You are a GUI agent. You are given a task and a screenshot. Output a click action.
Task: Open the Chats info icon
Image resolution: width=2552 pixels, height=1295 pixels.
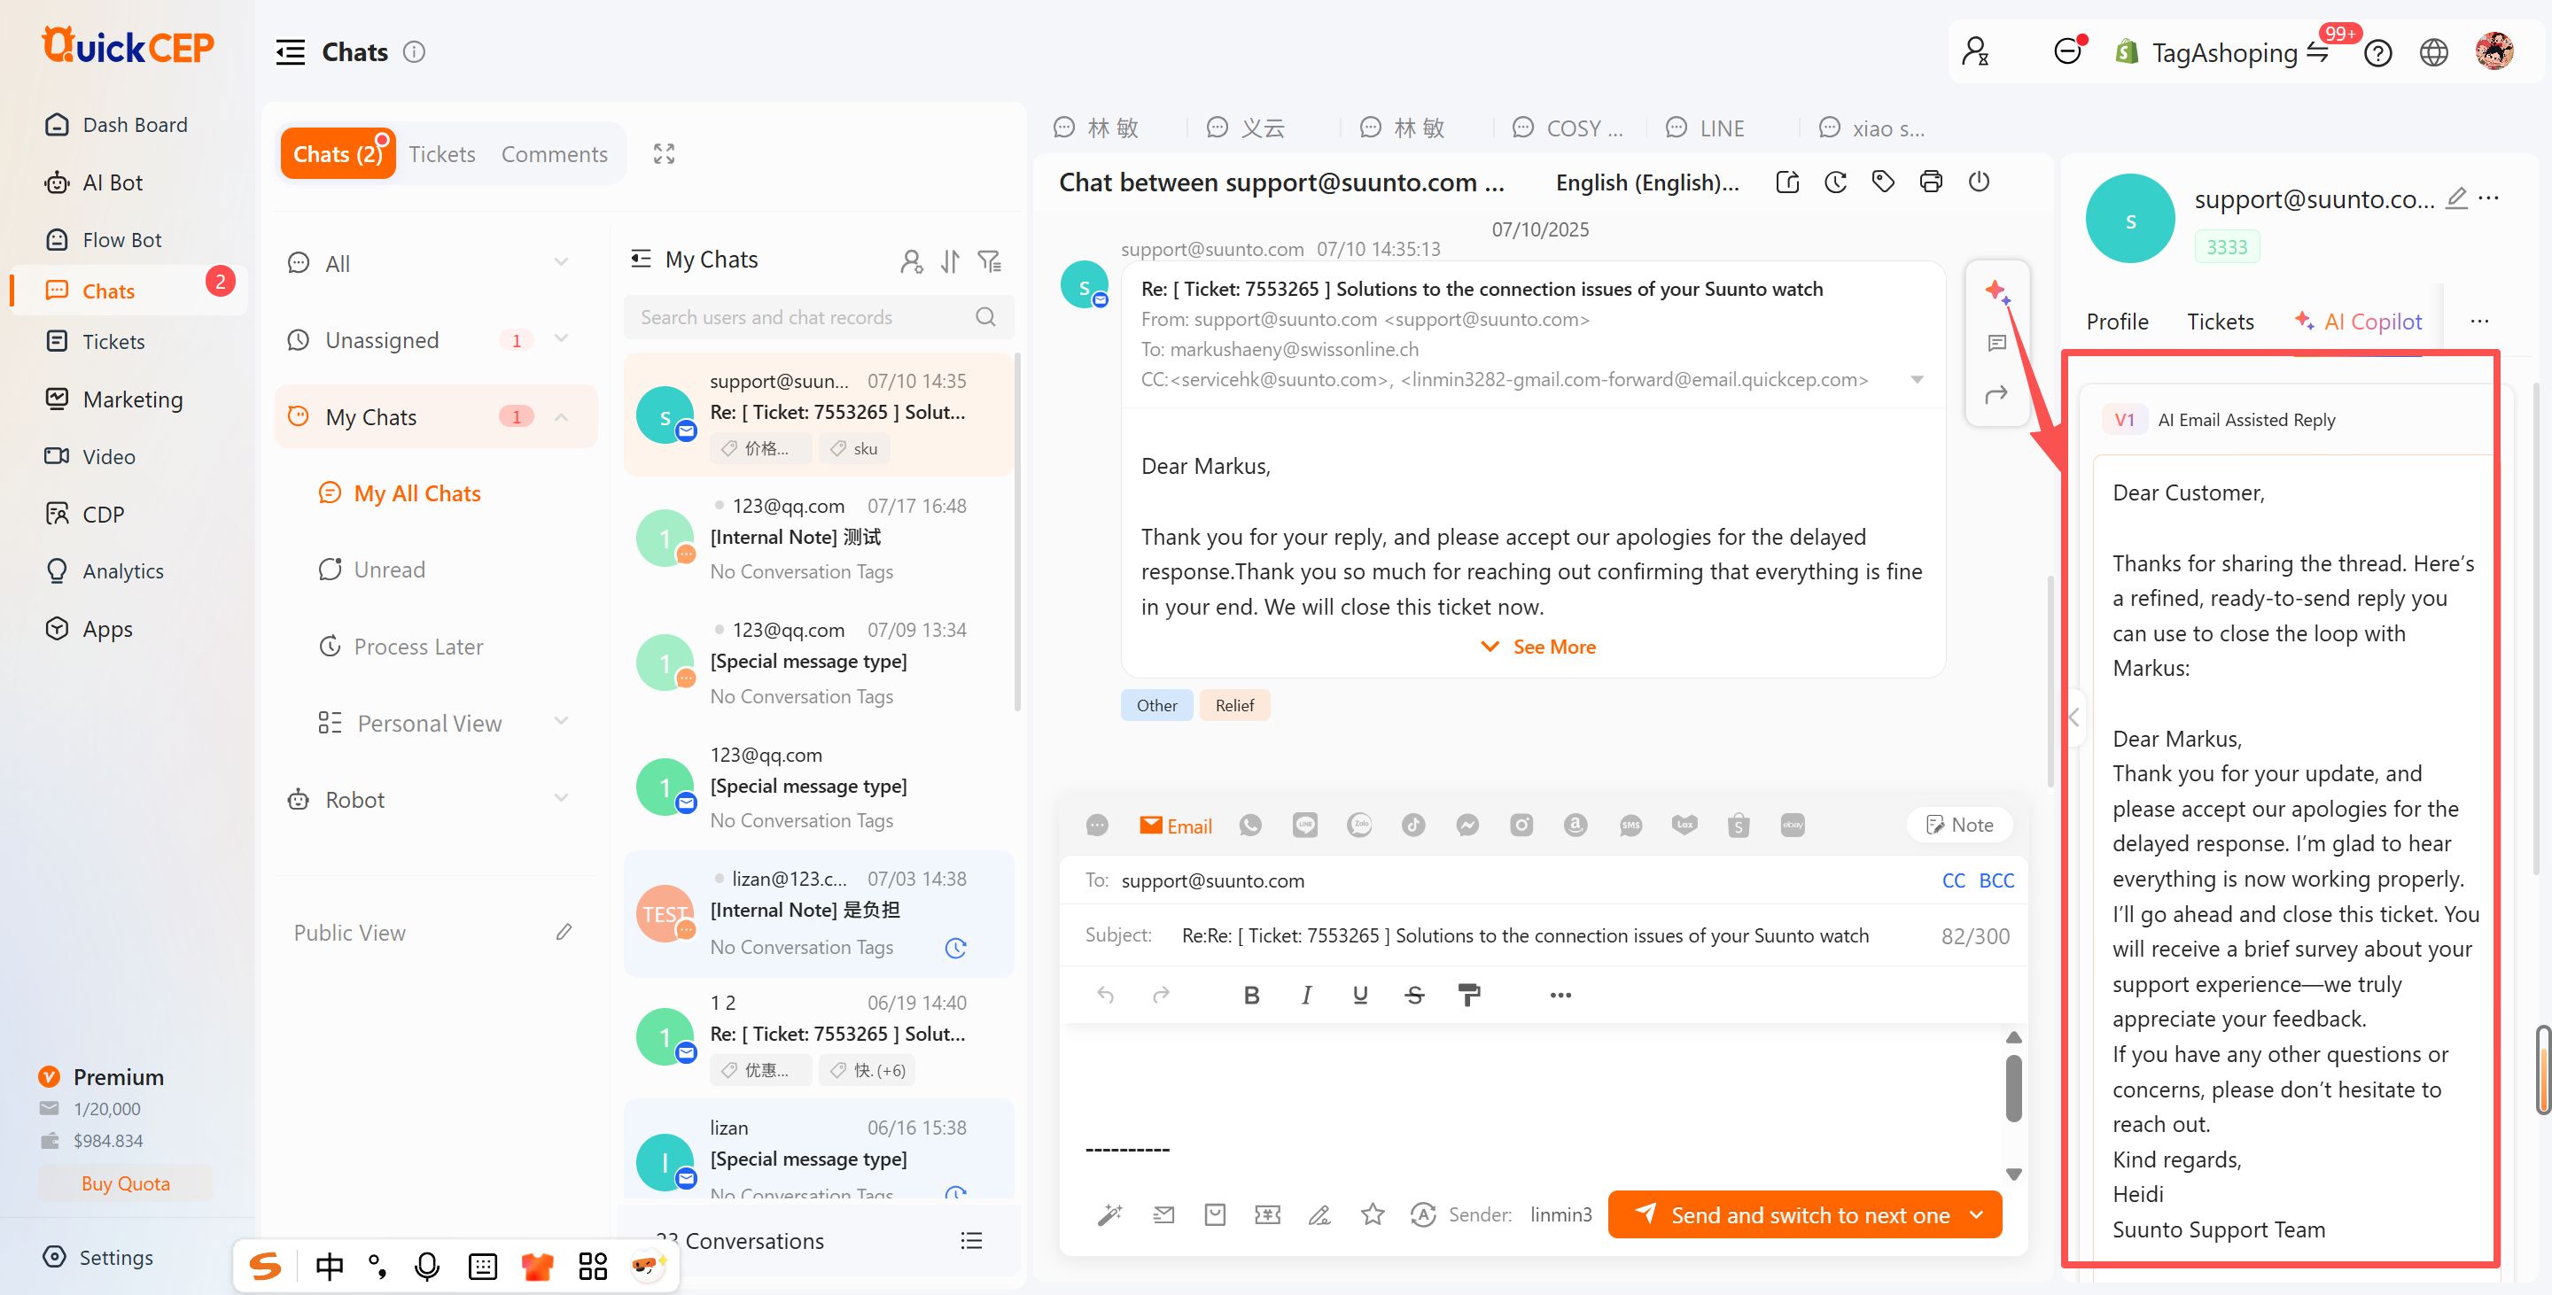tap(414, 51)
